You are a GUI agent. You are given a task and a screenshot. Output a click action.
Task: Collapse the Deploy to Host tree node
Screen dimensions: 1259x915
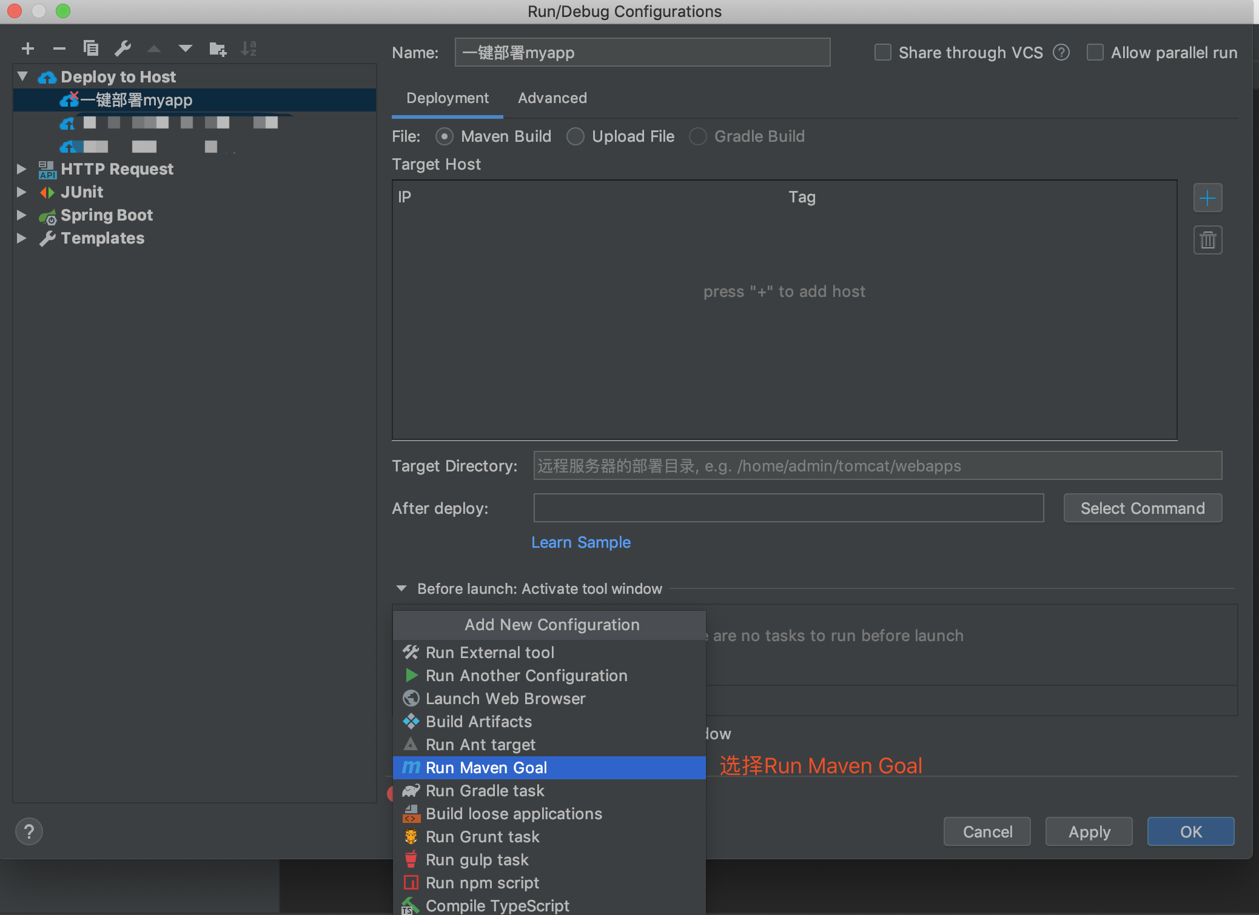pyautogui.click(x=23, y=76)
